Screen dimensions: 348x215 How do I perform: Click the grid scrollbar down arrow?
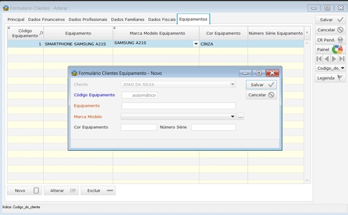click(x=307, y=180)
